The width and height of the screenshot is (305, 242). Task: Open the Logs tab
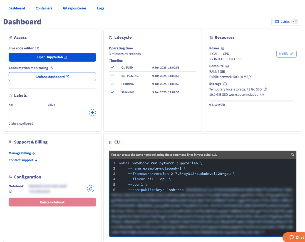pyautogui.click(x=101, y=8)
